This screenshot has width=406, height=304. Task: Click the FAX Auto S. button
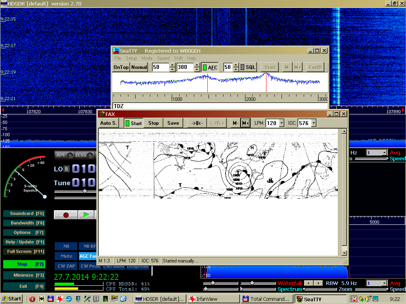point(109,123)
